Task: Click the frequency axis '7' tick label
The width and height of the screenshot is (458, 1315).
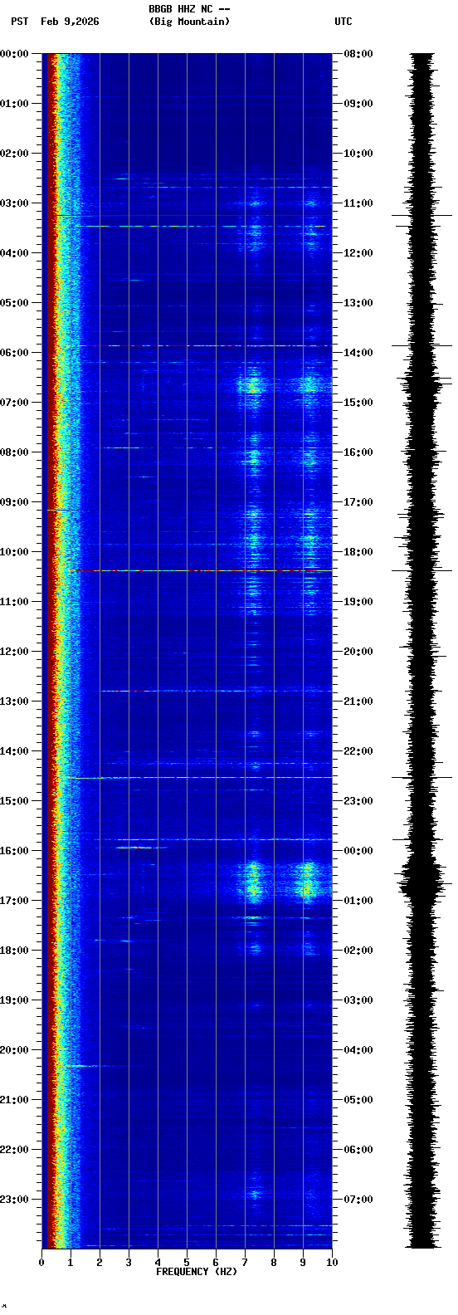Action: coord(245,1263)
